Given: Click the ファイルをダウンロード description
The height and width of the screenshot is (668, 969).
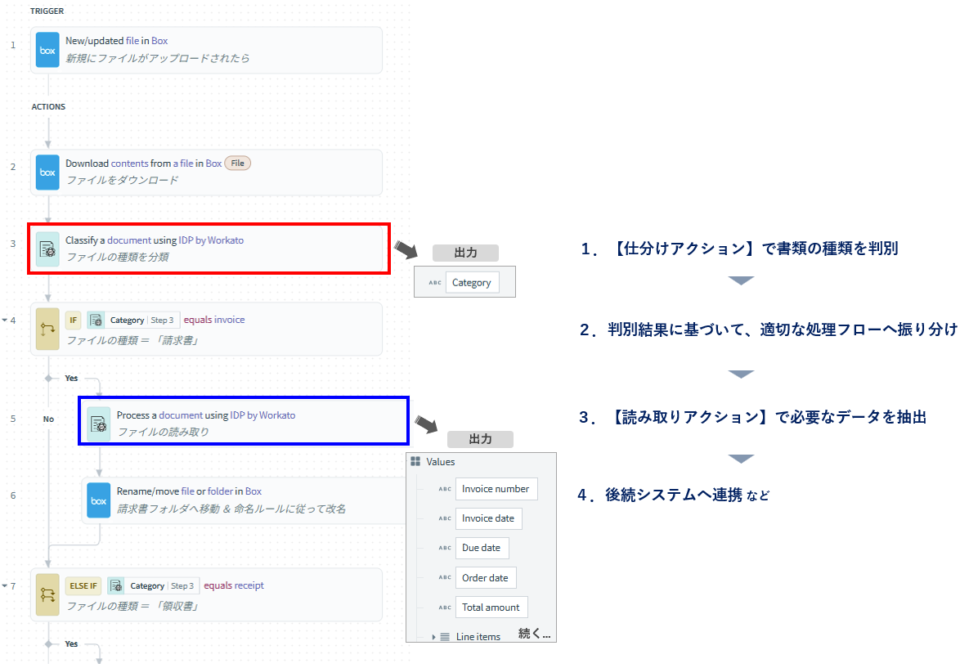Looking at the screenshot, I should click(x=123, y=180).
